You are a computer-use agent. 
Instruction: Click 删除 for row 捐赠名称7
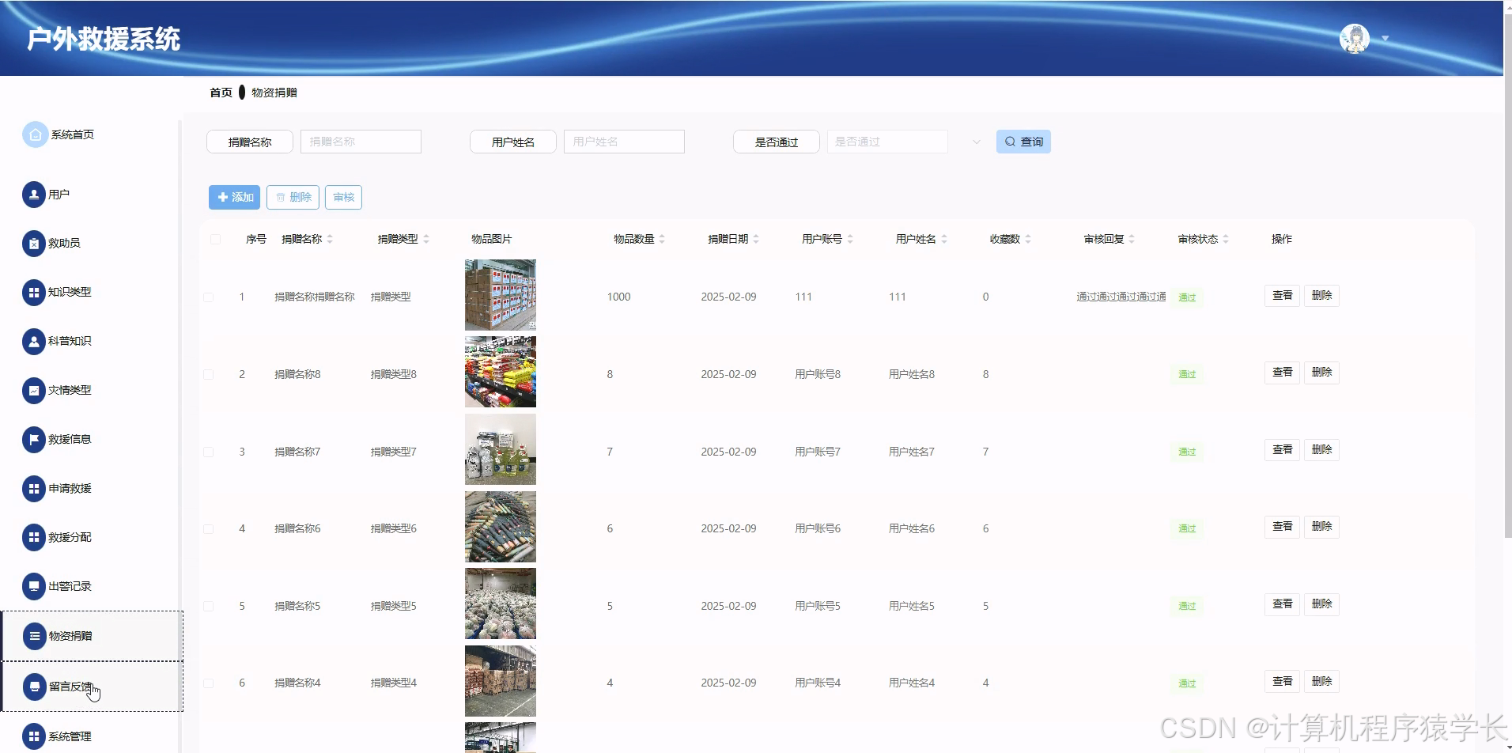[1321, 450]
